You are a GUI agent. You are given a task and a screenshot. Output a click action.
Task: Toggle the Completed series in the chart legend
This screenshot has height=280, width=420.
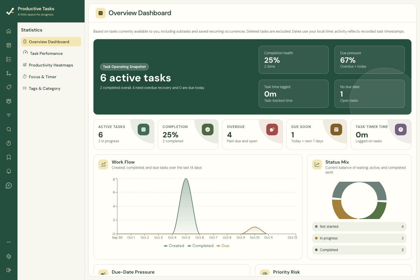point(200,246)
